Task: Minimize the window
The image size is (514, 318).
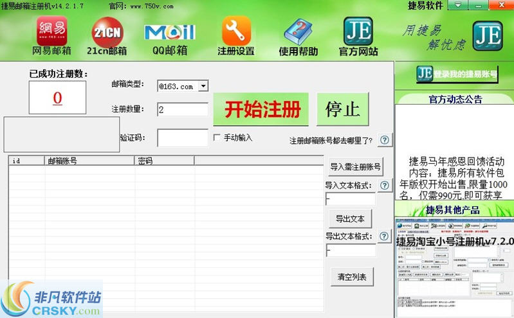Action: [x=478, y=5]
